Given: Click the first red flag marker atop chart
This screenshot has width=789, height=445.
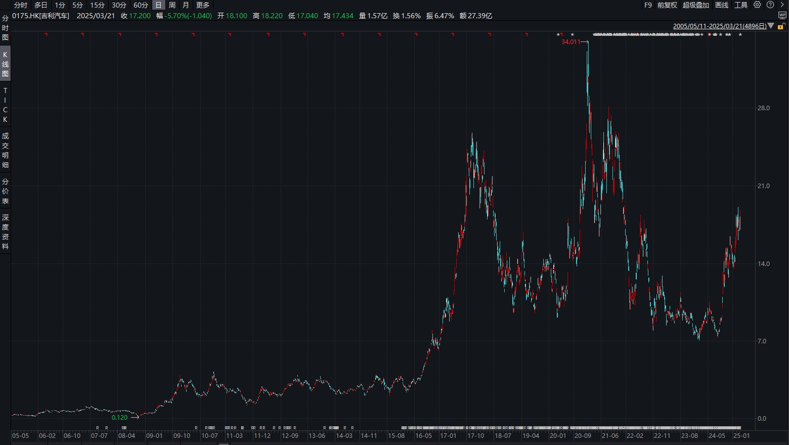Looking at the screenshot, I should 46,34.
